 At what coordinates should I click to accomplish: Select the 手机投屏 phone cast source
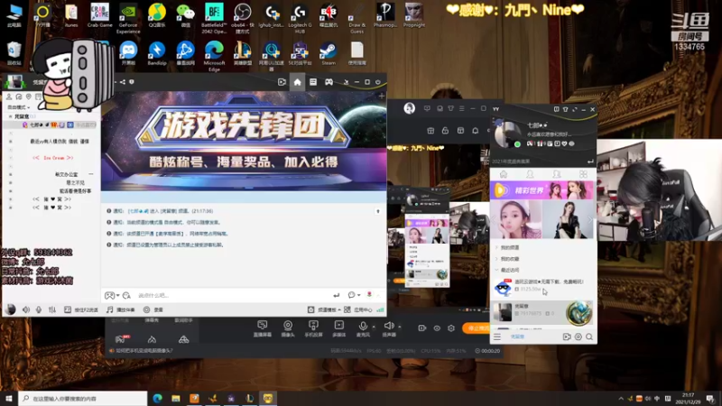[x=313, y=328]
